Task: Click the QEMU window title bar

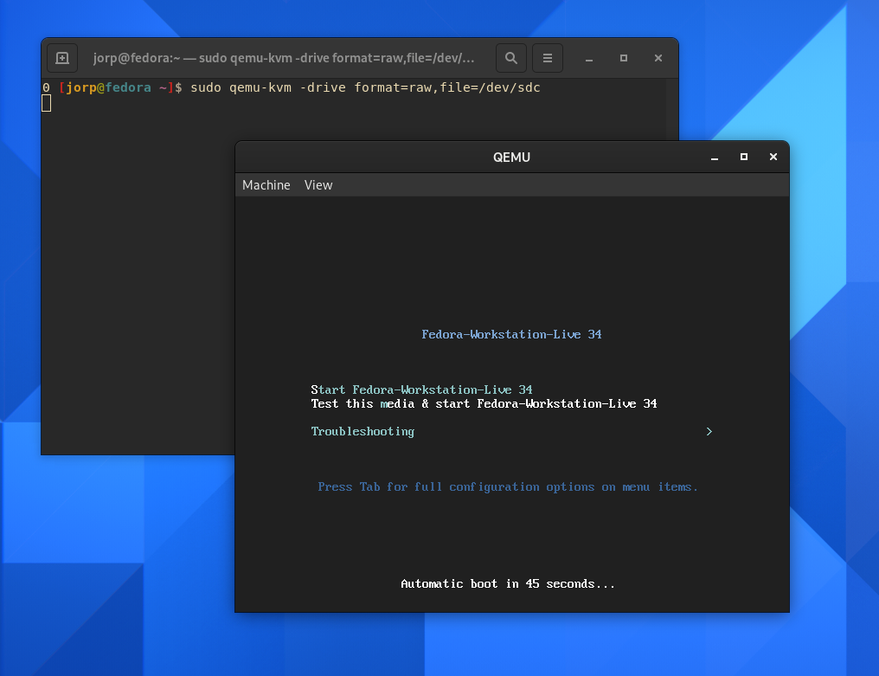Action: click(x=511, y=158)
